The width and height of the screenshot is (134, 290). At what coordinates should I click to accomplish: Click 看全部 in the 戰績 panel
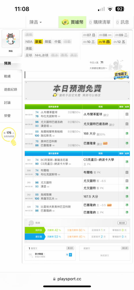pos(122,223)
